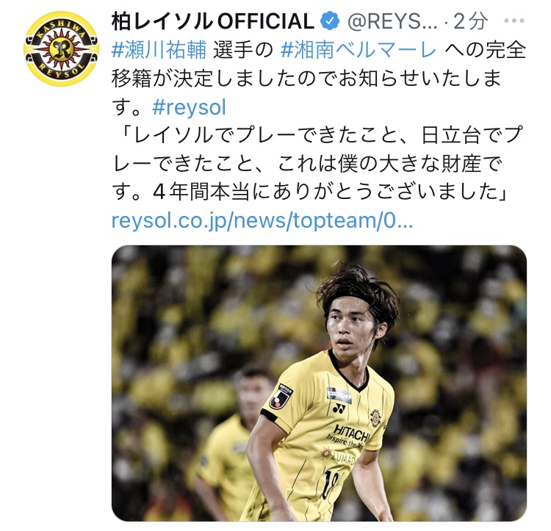This screenshot has width=551, height=531.
Task: Open the #湘南ベルマーレ hashtag
Action: point(359,50)
